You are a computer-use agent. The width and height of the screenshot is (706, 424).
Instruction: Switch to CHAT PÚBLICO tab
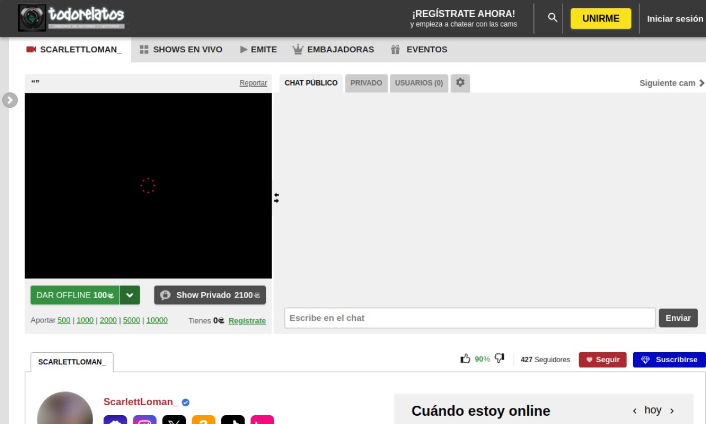(x=311, y=83)
